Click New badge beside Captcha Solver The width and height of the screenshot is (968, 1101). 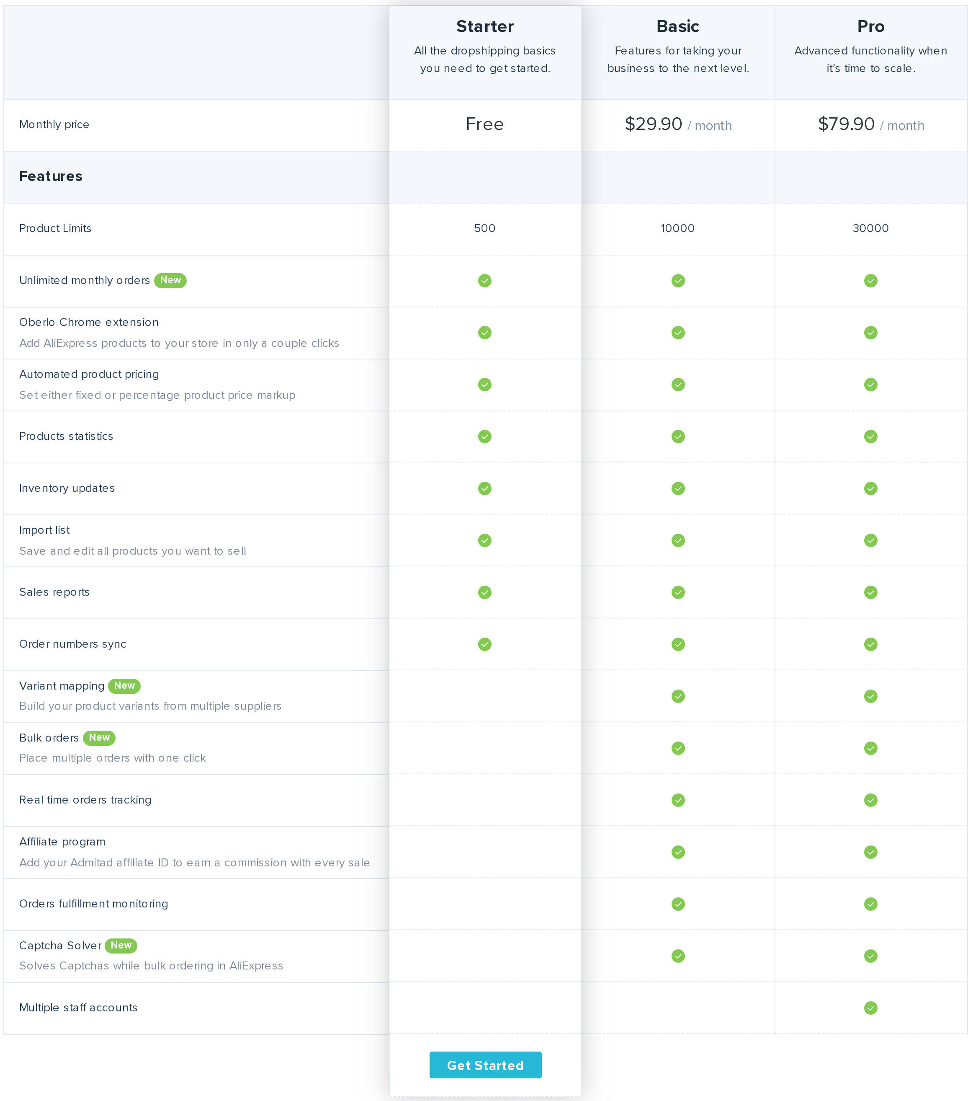pos(121,945)
